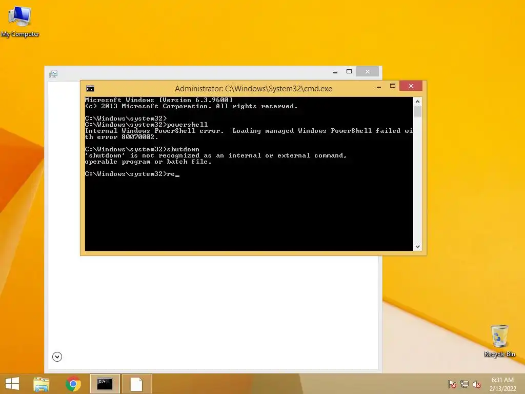This screenshot has width=525, height=394.
Task: Click the "'shutdown' is not recognized" error line
Action: 216,155
